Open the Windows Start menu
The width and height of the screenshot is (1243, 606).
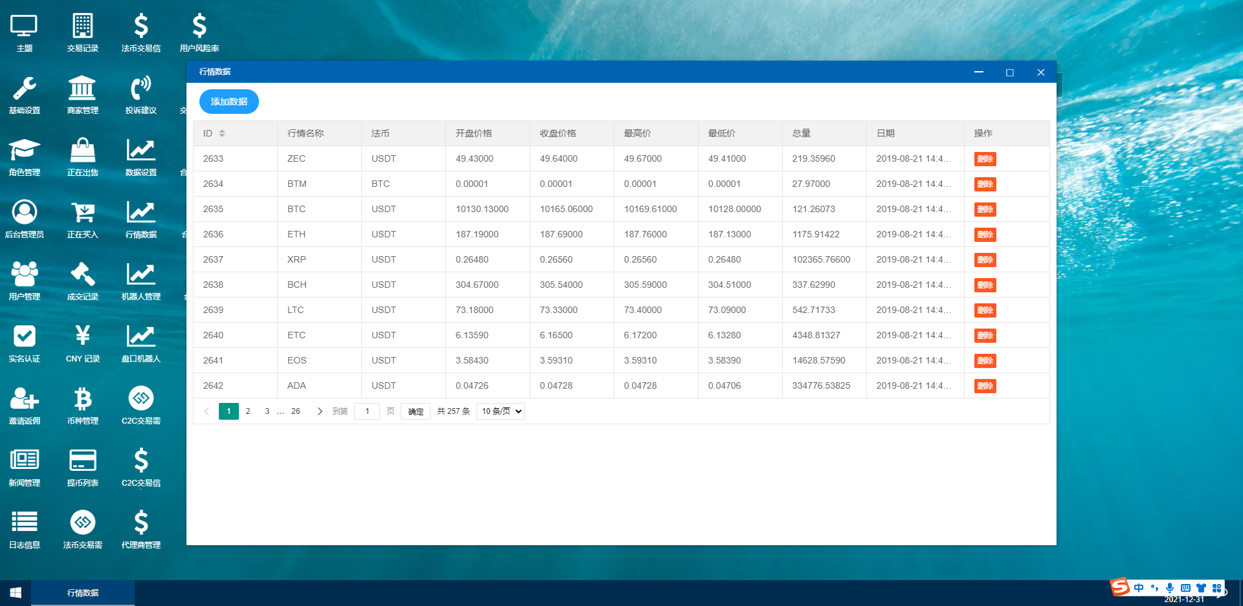tap(16, 592)
